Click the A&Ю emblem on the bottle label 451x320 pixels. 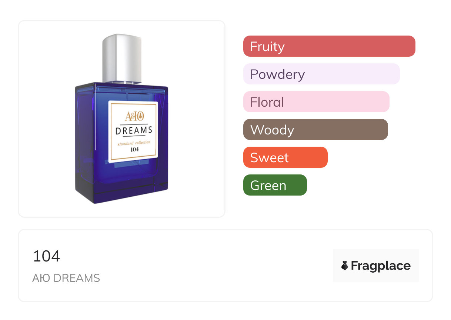pyautogui.click(x=134, y=116)
